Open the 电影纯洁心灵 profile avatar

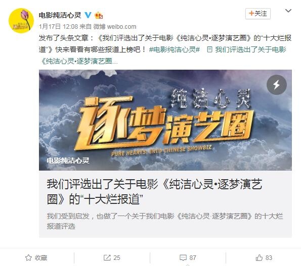(x=21, y=21)
